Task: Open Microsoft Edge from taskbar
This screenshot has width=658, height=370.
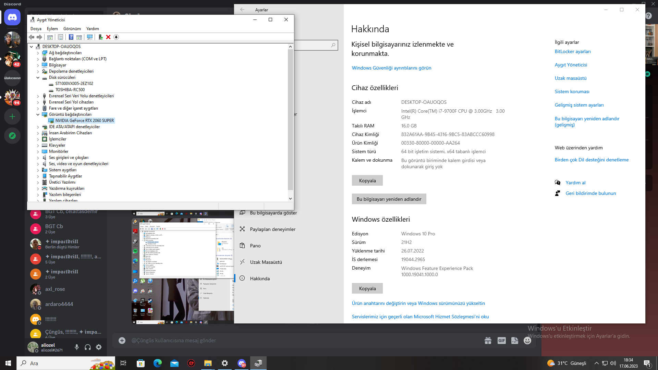Action: (x=157, y=363)
